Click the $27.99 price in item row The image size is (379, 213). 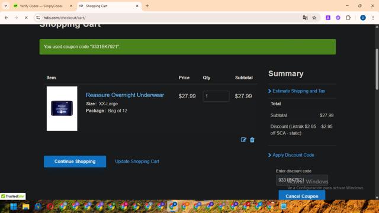(187, 96)
